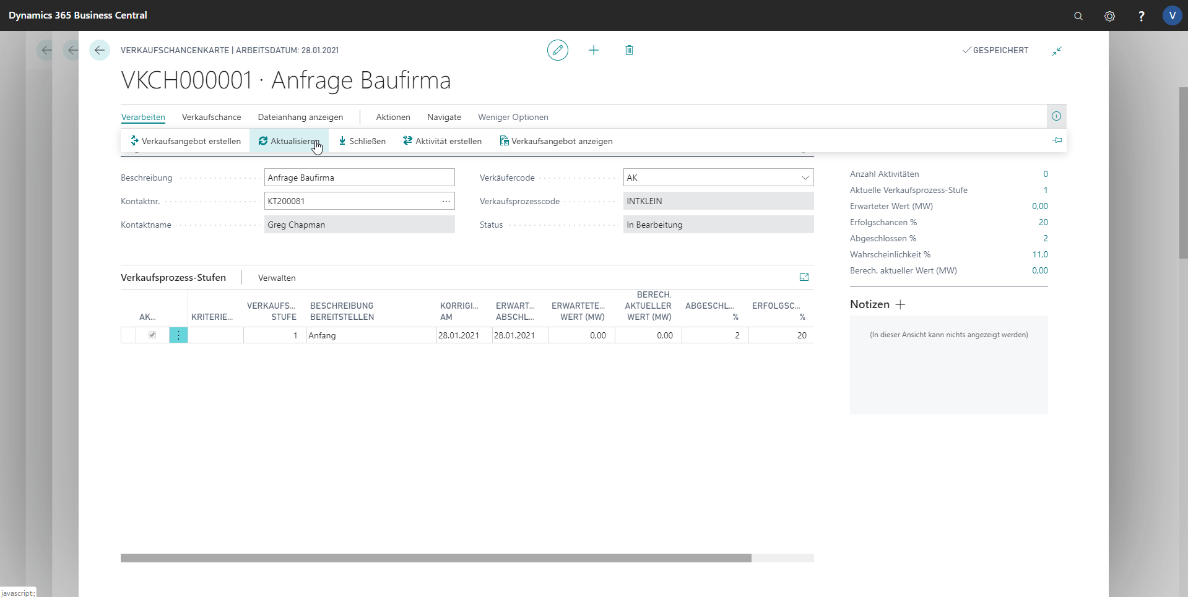
Task: Click Verkaufs... Stufe column header
Action: tap(271, 311)
